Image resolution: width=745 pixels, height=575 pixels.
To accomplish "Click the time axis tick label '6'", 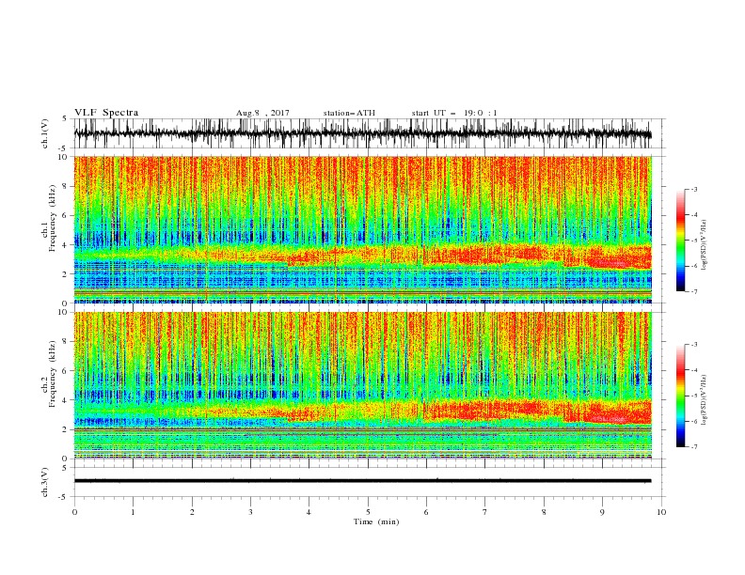I will pyautogui.click(x=426, y=512).
